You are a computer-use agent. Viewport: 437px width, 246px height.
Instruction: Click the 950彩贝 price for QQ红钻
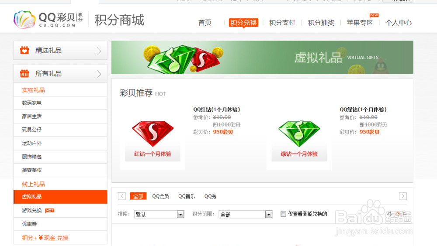click(223, 132)
